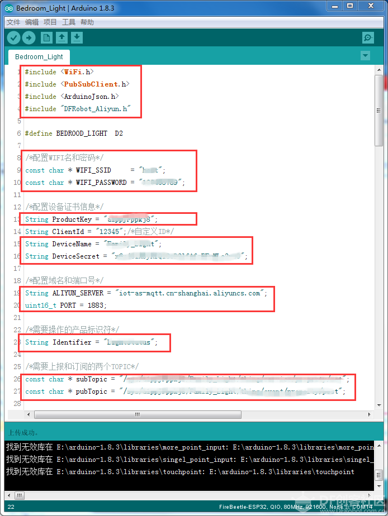Click the console line mentioning singel_point_input

click(x=190, y=459)
